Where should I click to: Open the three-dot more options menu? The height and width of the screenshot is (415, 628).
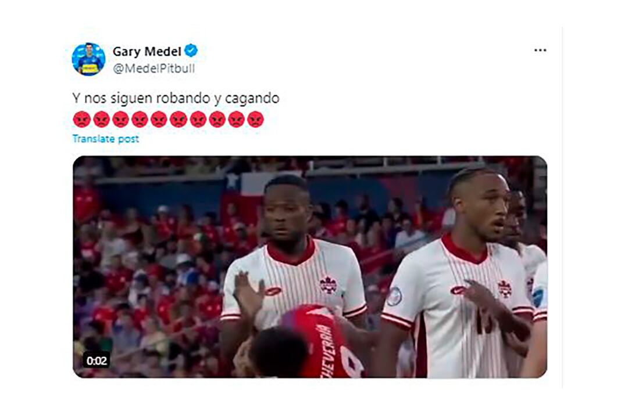(540, 50)
